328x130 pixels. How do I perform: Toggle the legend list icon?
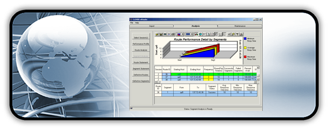pyautogui.click(x=216, y=34)
